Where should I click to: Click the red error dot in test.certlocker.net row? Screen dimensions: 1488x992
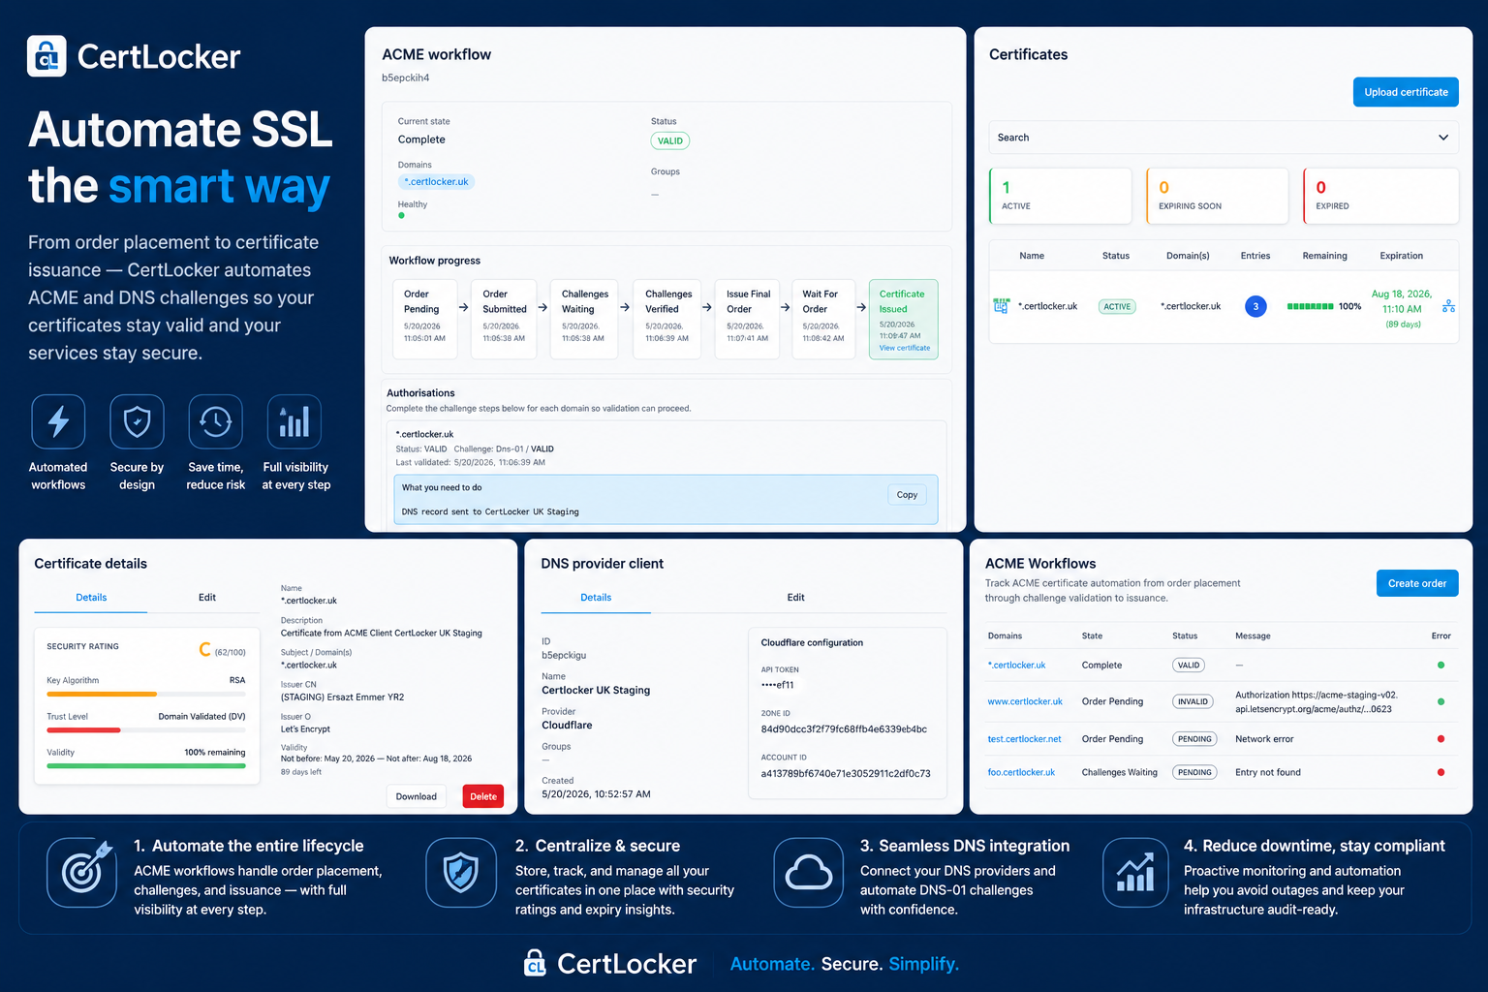(1441, 739)
